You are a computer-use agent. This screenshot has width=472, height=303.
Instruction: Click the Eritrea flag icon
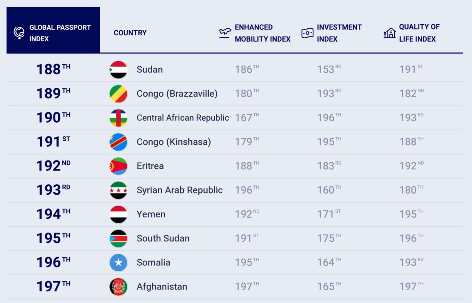[x=118, y=166]
